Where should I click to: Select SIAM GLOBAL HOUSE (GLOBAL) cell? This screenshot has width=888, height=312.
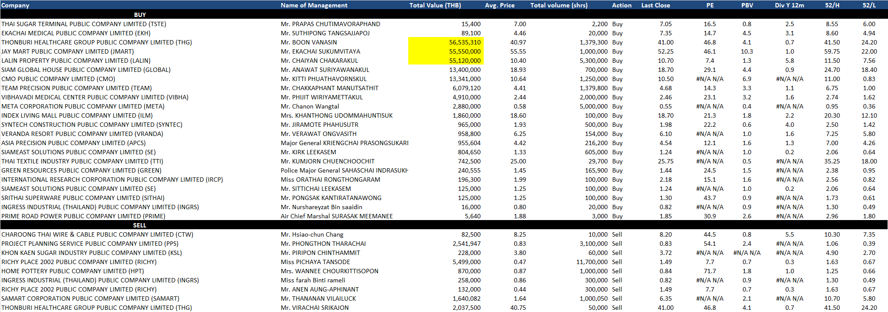pos(86,70)
